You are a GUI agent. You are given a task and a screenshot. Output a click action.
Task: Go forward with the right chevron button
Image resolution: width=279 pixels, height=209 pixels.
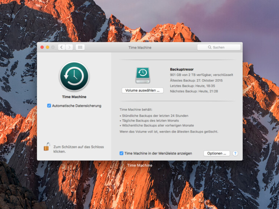tap(70, 47)
